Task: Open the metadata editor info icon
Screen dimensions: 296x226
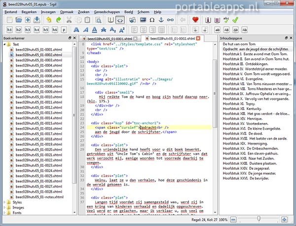Action: 209,20
